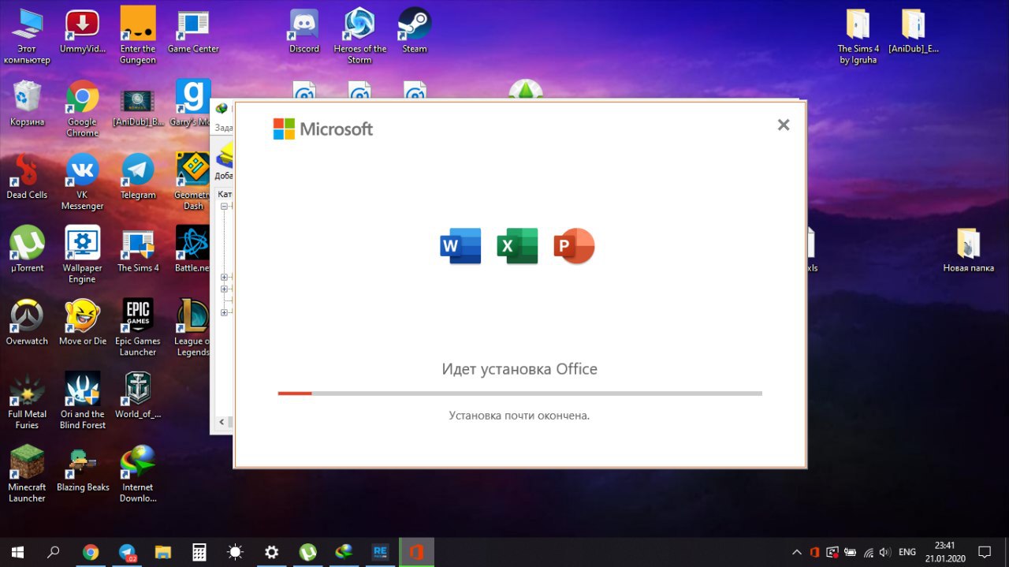Viewport: 1009px width, 567px height.
Task: Select the Wallpaper Engine desktop shortcut
Action: pyautogui.click(x=82, y=254)
